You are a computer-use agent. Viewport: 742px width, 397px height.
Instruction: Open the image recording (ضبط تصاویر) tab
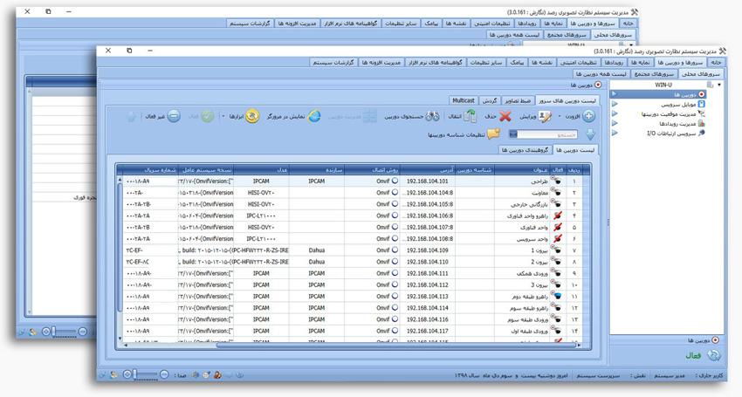pos(518,101)
